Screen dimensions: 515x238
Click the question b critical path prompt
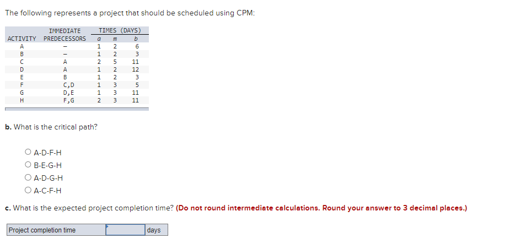51,127
